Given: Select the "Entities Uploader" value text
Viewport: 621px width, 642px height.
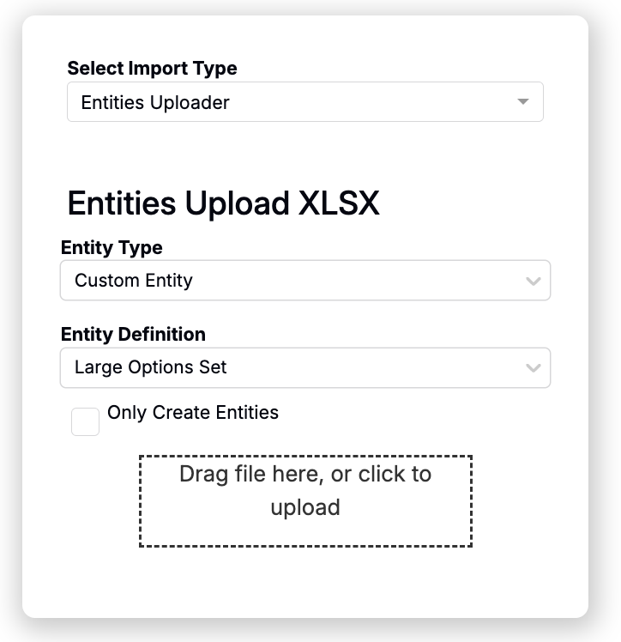Looking at the screenshot, I should coord(155,102).
